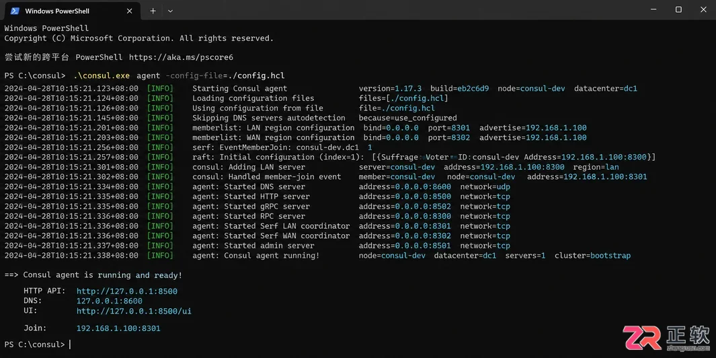Click the 'Consul agent is running and ready!' line

pos(93,275)
